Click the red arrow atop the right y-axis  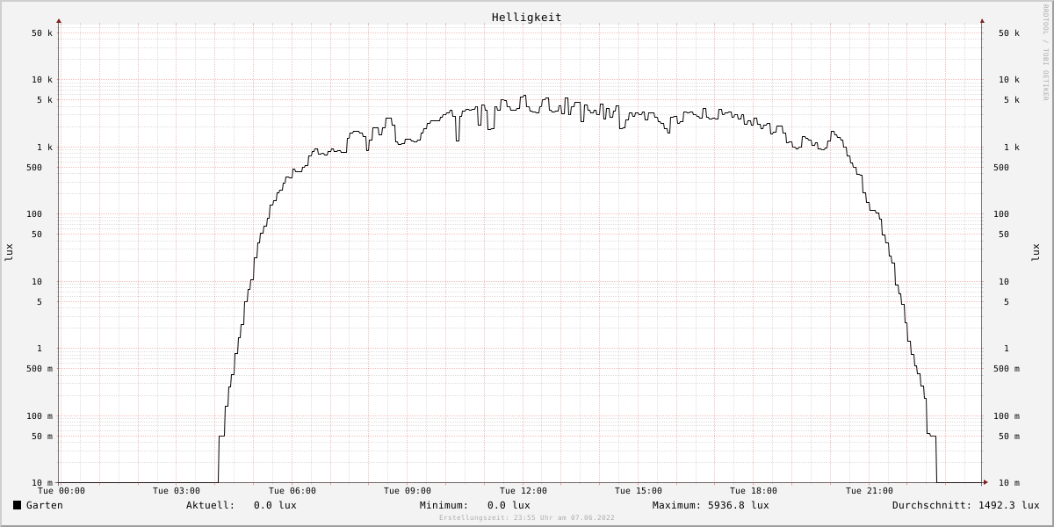point(982,20)
